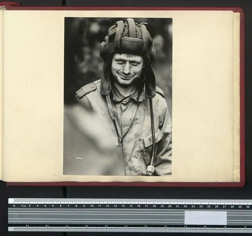This screenshot has width=252, height=236.
Task: Click the 15 cm mark on the ruler
Action: tap(131, 205)
